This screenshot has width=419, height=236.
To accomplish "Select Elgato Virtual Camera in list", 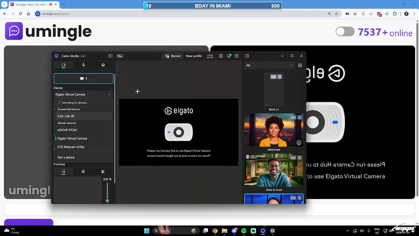I will click(x=83, y=138).
